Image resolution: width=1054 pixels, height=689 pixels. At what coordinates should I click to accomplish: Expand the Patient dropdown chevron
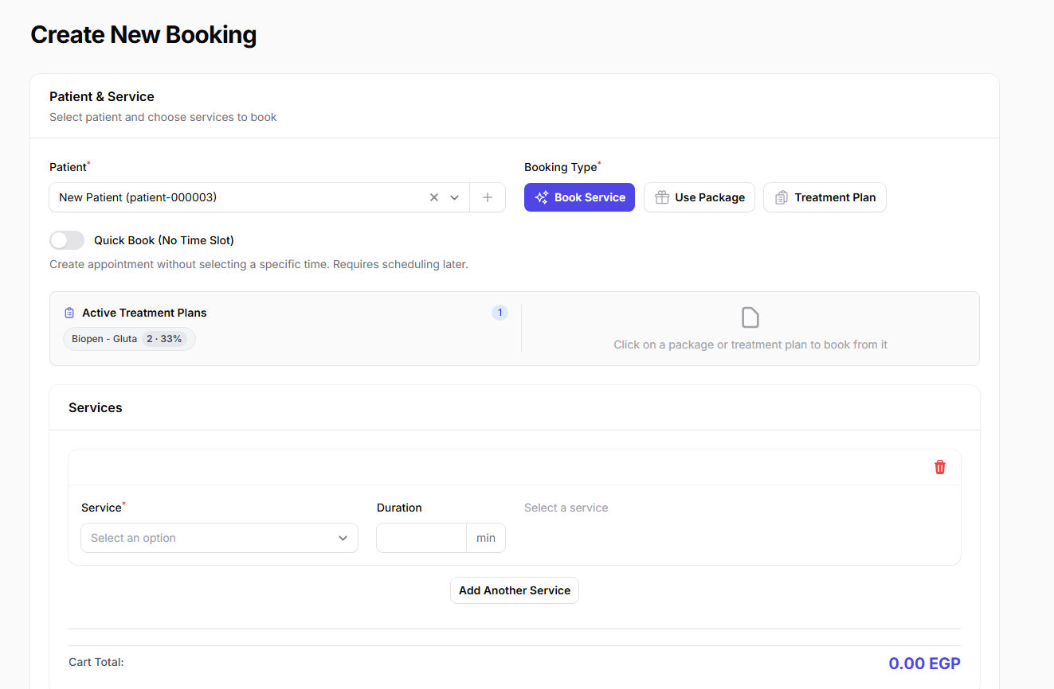(x=455, y=197)
